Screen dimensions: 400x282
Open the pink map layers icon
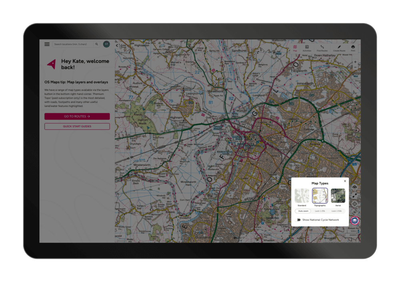(x=355, y=220)
